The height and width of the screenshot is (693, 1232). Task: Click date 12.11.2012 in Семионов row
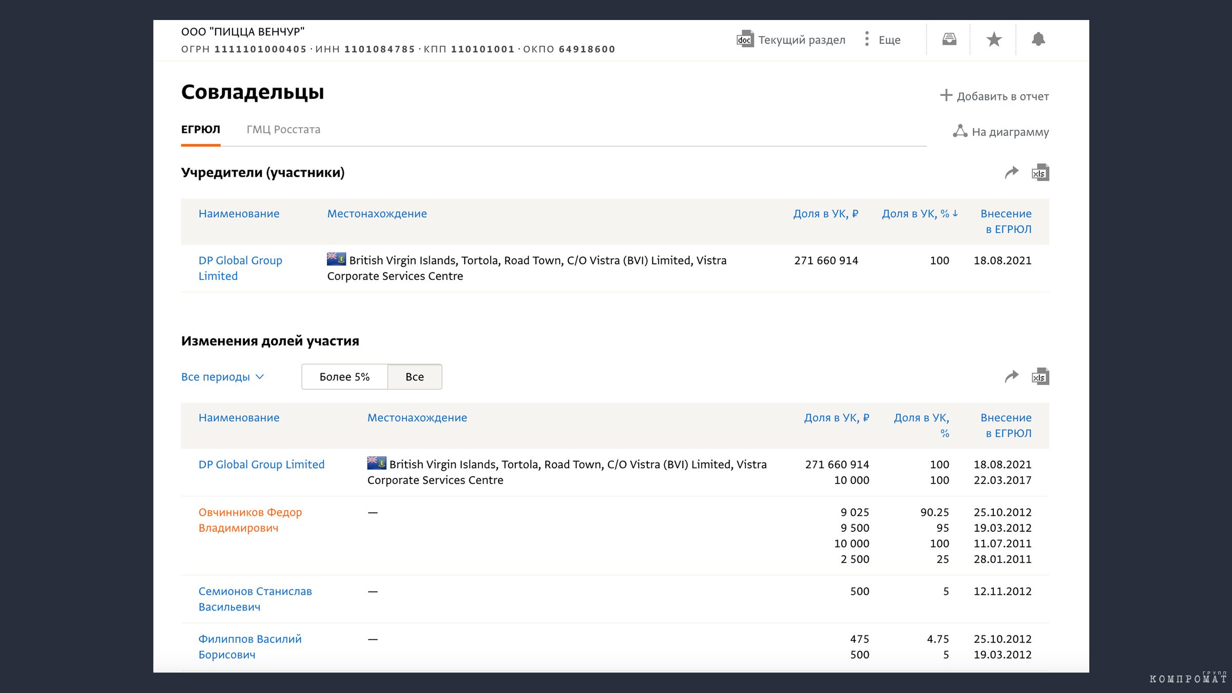pos(1003,591)
